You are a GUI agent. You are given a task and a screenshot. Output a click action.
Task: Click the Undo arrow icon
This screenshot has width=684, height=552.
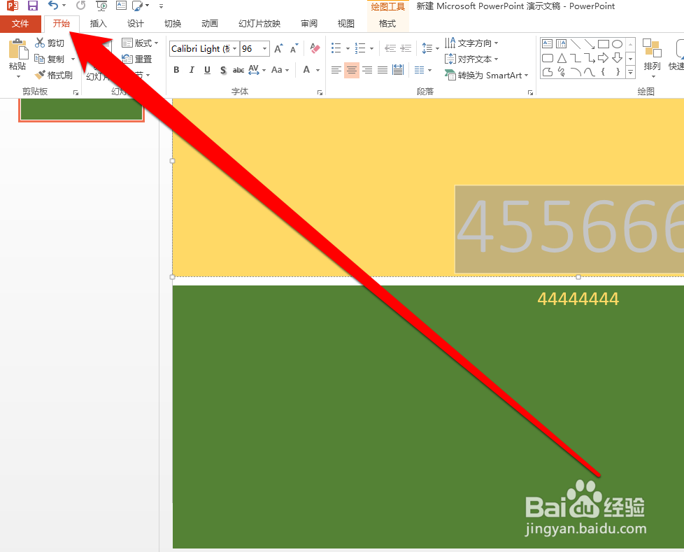(52, 6)
